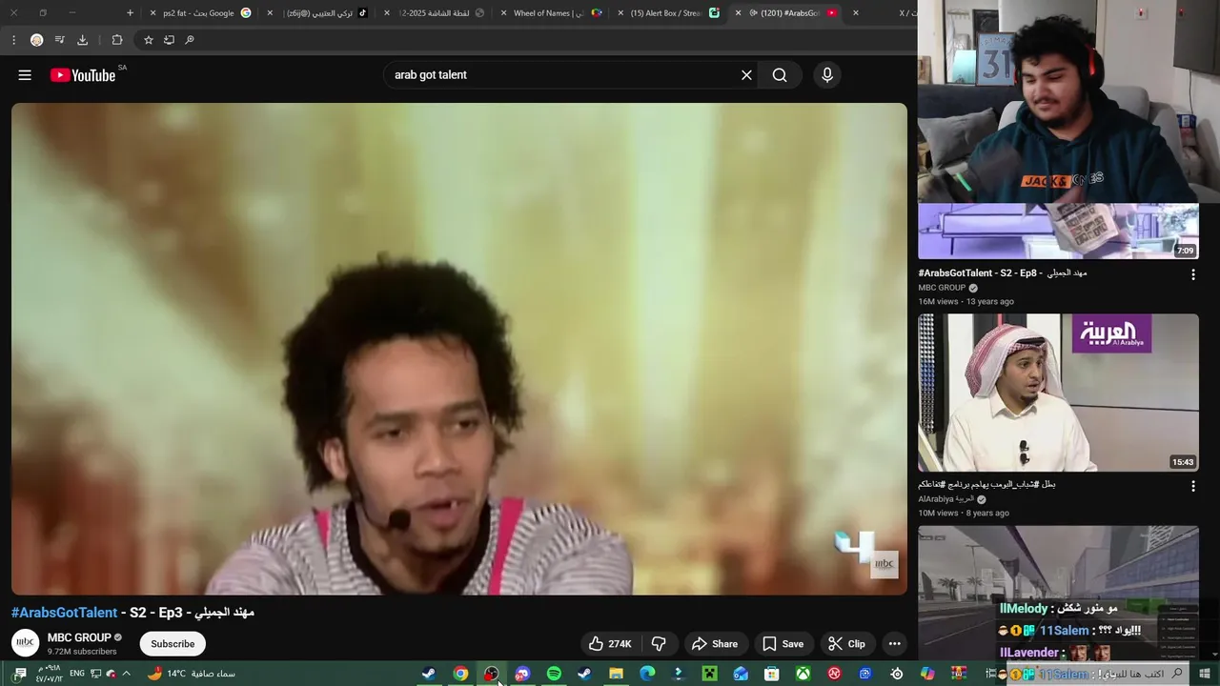Viewport: 1220px width, 686px height.
Task: Open more actions under the video
Action: tap(894, 644)
